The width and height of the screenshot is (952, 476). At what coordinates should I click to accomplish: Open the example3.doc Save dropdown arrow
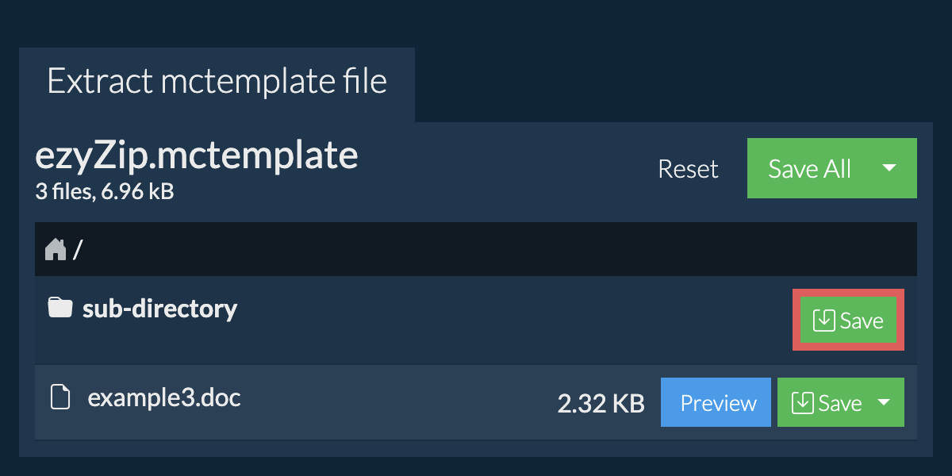(884, 403)
